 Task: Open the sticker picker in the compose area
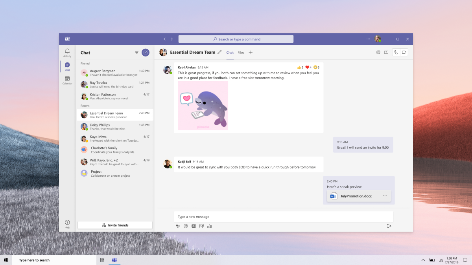click(201, 226)
